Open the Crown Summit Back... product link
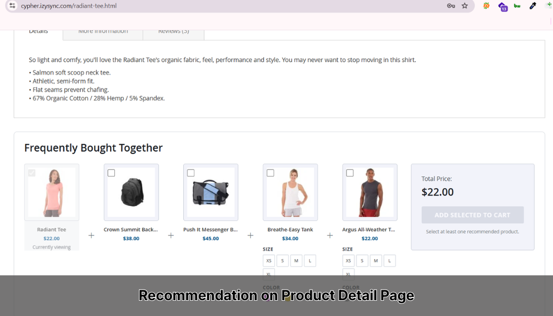This screenshot has width=553, height=316. click(131, 230)
